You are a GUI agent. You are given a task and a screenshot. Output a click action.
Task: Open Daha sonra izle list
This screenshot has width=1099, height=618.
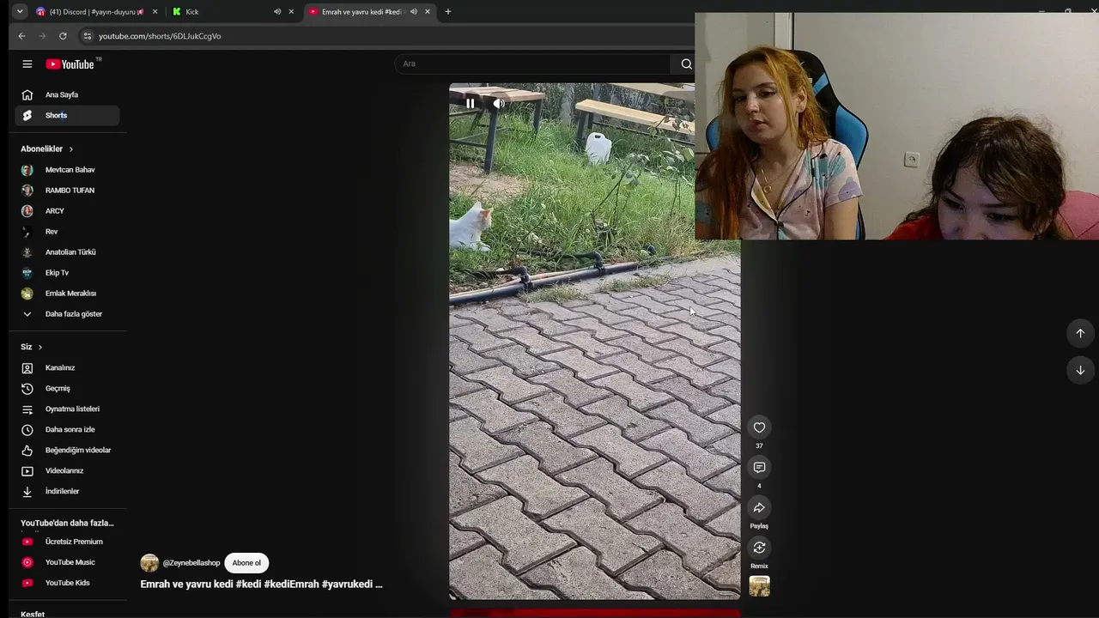coord(68,430)
